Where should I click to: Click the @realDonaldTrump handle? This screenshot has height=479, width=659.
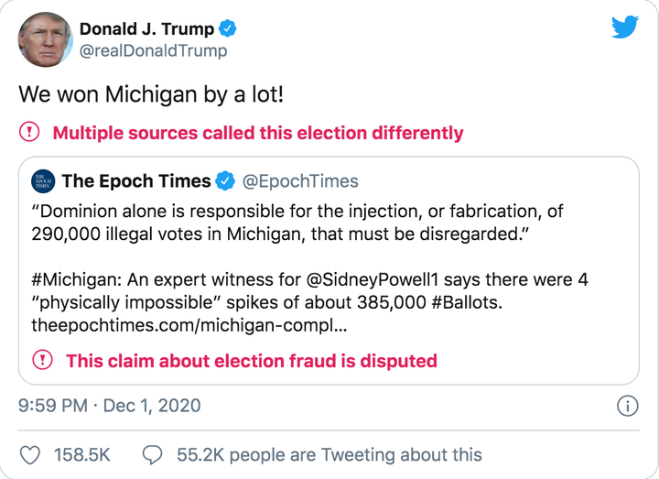pos(154,51)
